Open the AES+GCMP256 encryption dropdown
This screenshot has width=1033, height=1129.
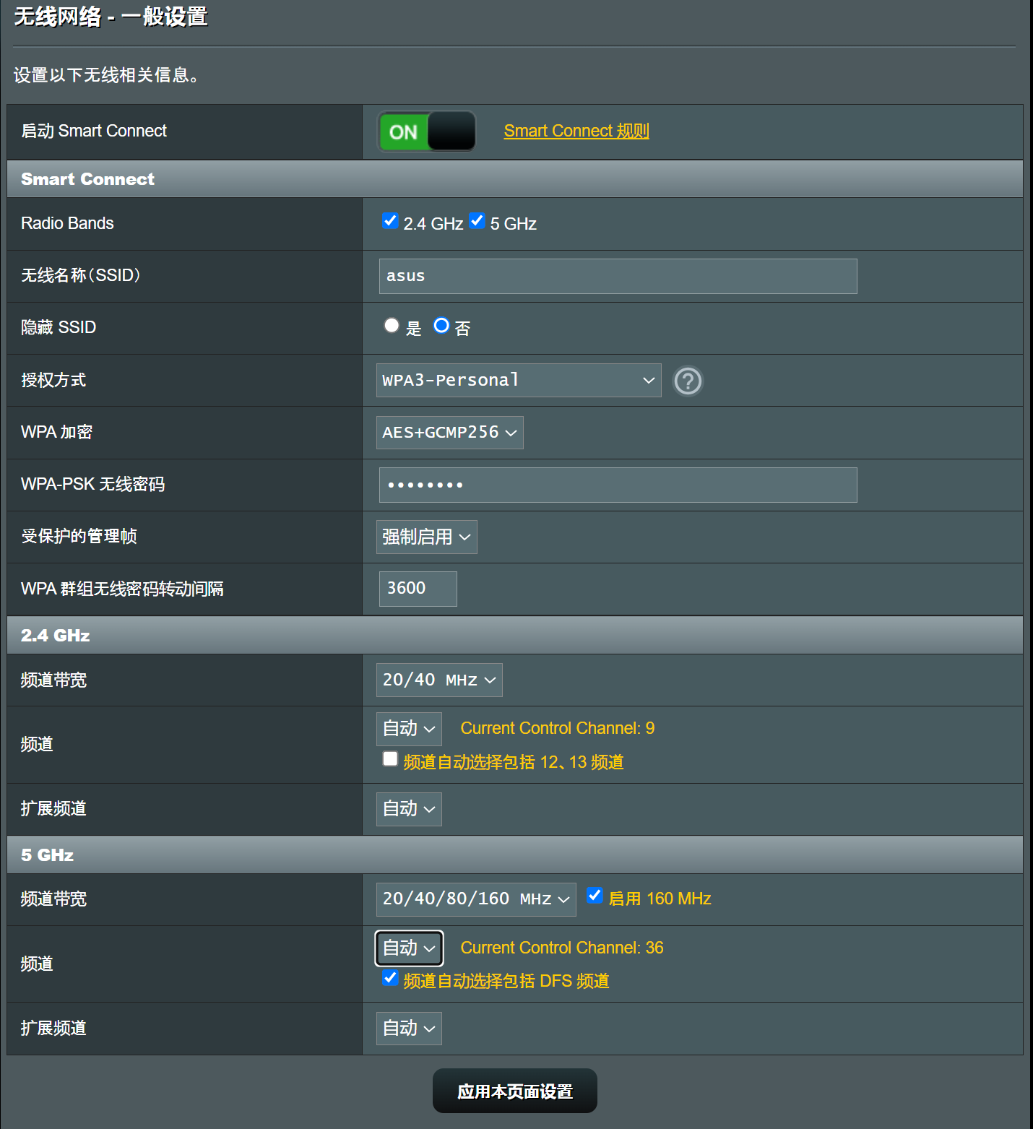[x=449, y=433]
